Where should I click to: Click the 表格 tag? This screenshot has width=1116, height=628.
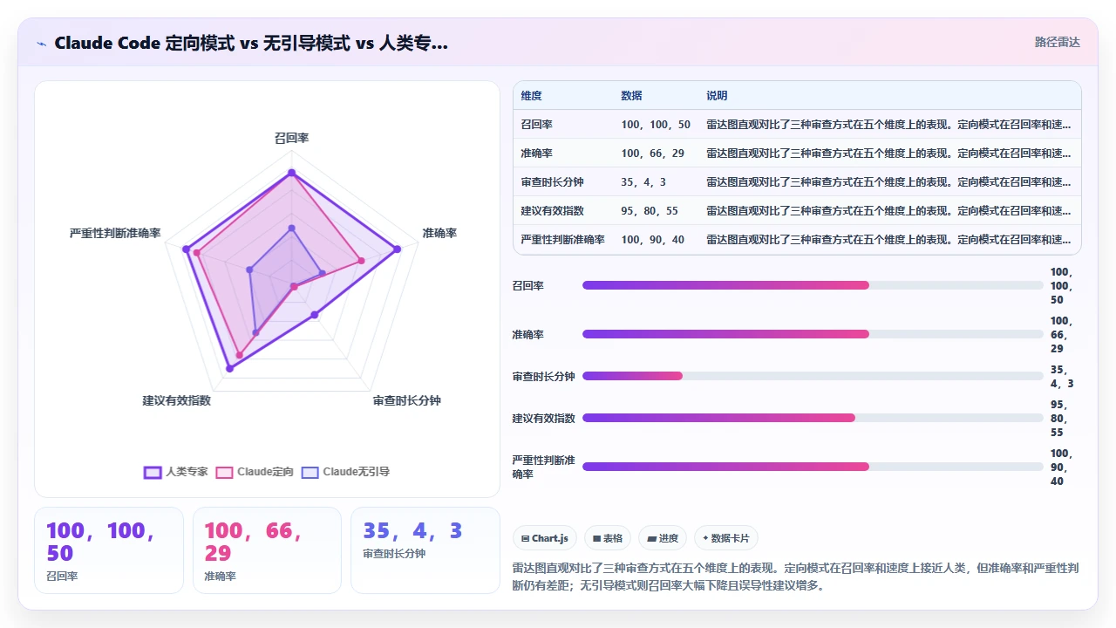(608, 538)
